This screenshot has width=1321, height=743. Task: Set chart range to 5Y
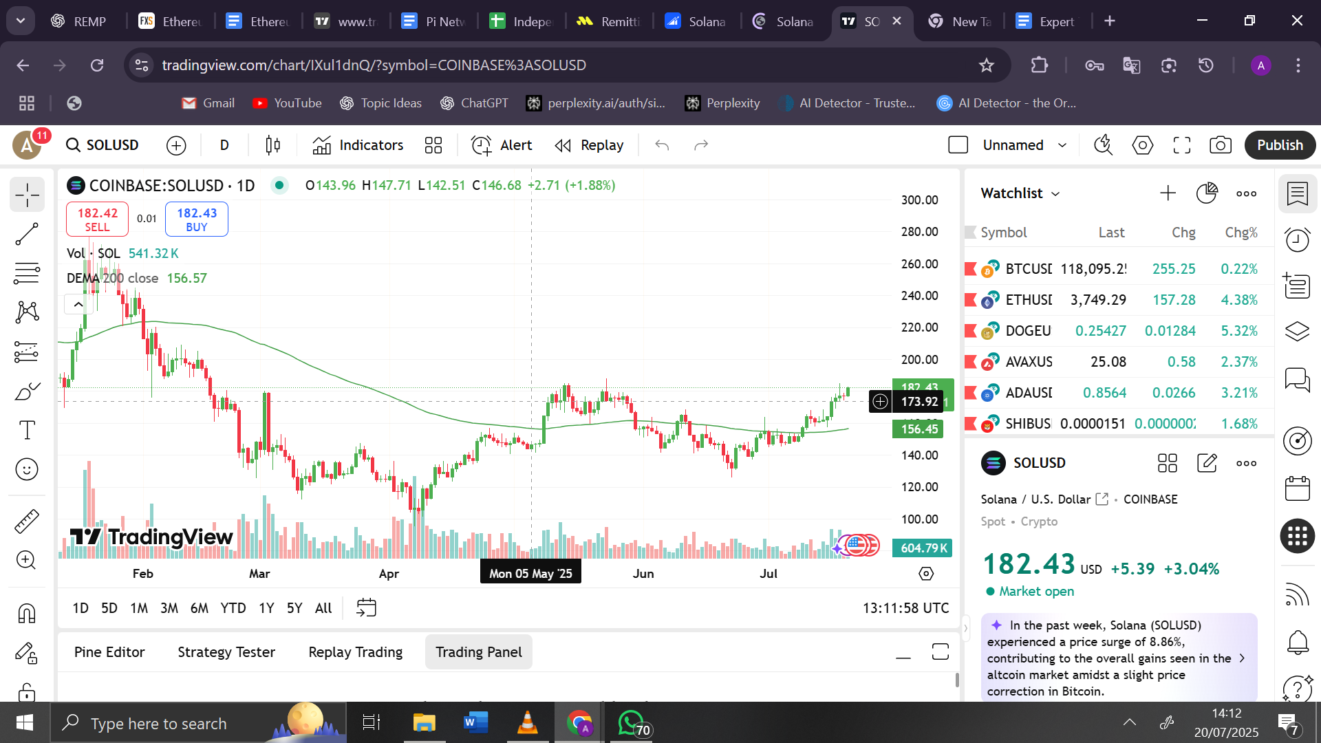pos(294,608)
